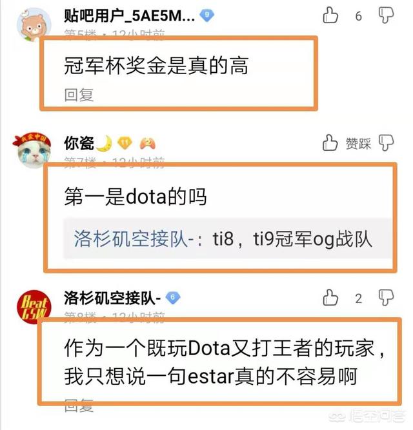The image size is (413, 430).
Task: Open the Beat GSW avatar profile
Action: coord(34,307)
